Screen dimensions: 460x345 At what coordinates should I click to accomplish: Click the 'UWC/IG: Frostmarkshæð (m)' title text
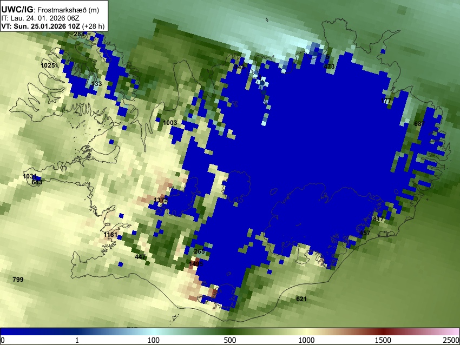pyautogui.click(x=50, y=10)
